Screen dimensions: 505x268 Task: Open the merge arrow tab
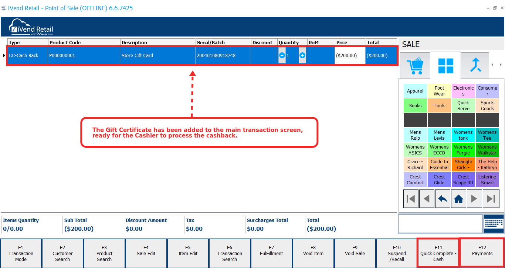(475, 66)
